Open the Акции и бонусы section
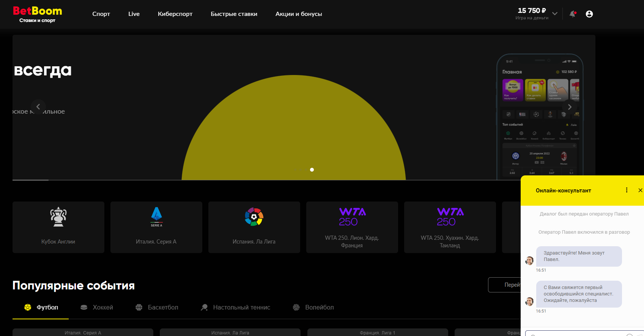 [299, 14]
